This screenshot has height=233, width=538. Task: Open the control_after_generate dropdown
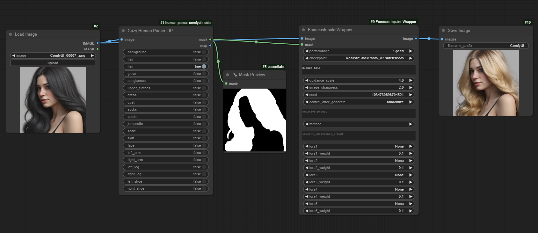[359, 102]
